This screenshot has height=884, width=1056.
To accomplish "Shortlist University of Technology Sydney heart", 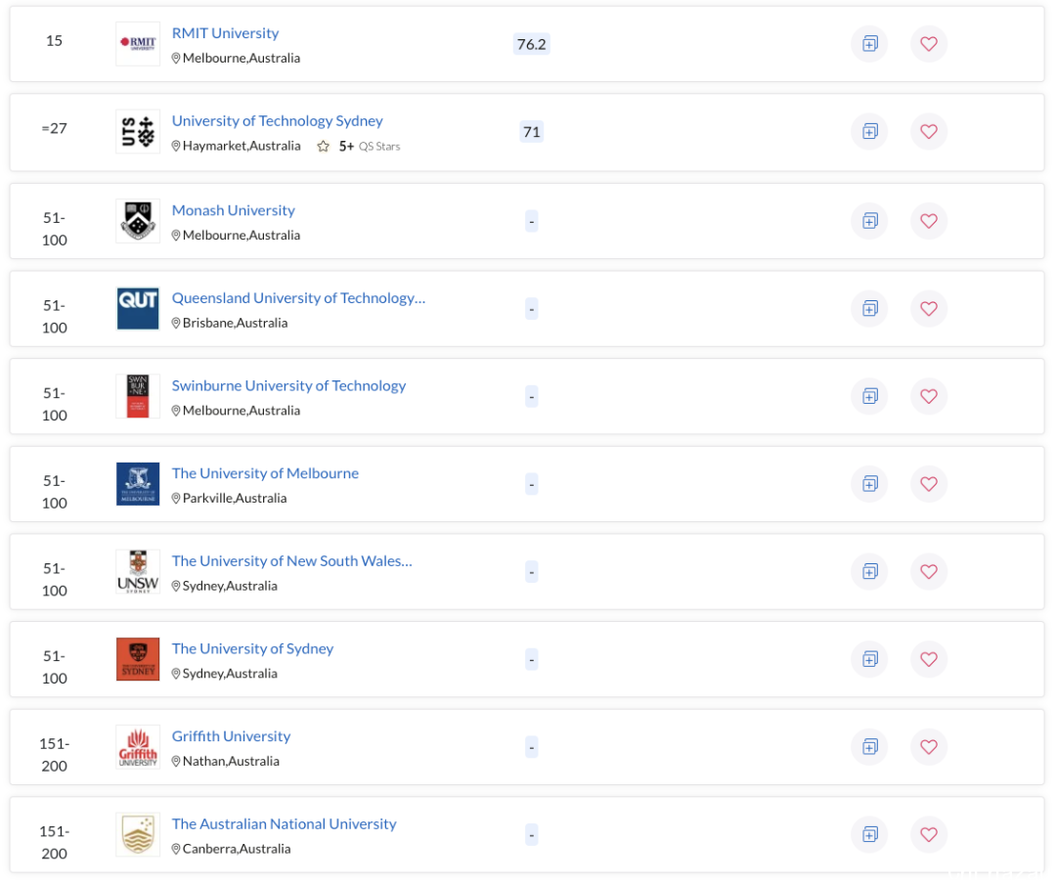I will coord(929,131).
